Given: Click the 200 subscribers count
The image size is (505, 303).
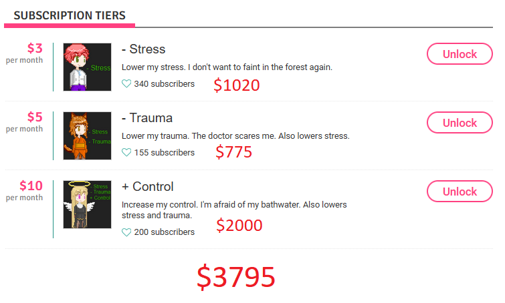Looking at the screenshot, I should pyautogui.click(x=164, y=232).
